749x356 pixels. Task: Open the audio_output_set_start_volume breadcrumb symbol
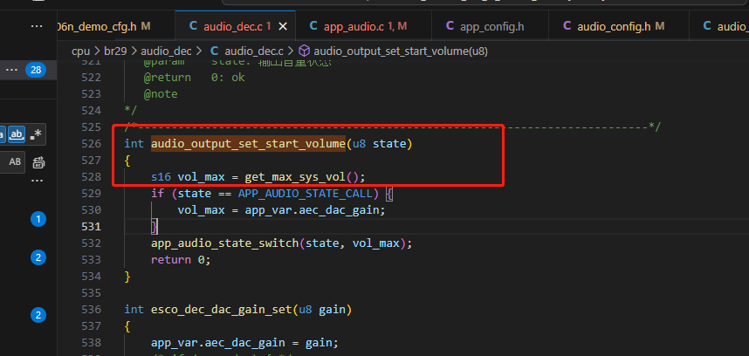tap(401, 51)
